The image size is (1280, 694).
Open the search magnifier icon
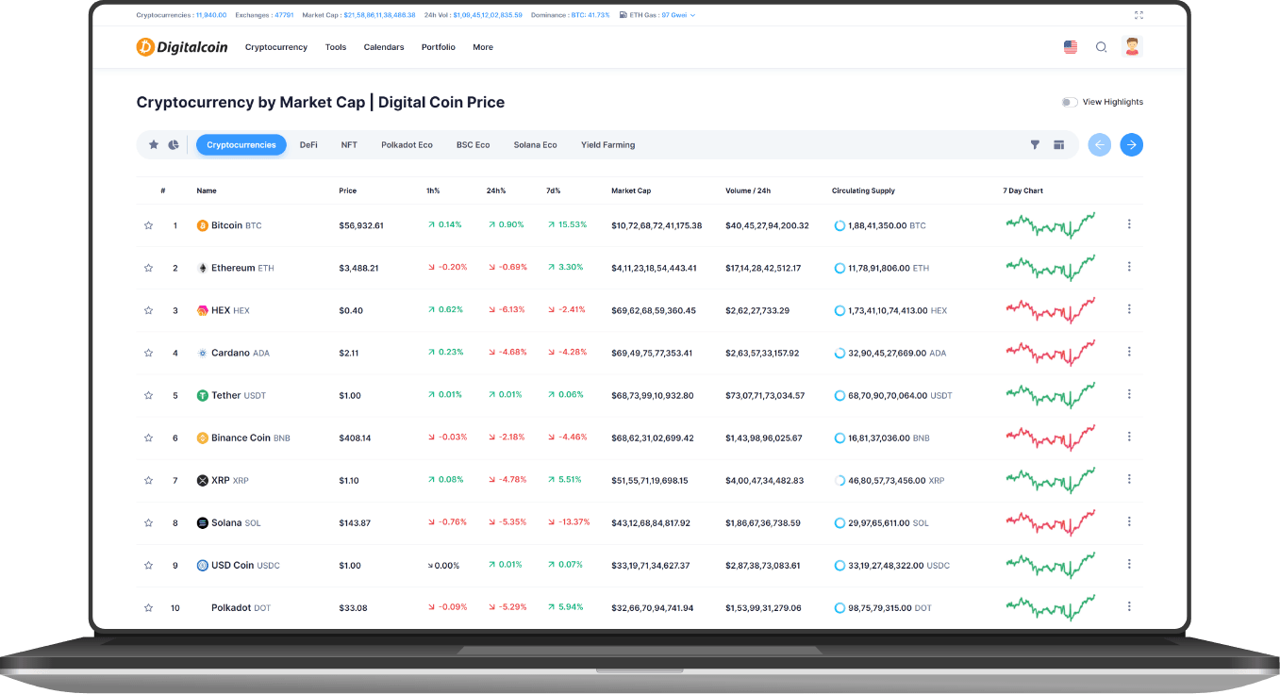click(x=1101, y=47)
